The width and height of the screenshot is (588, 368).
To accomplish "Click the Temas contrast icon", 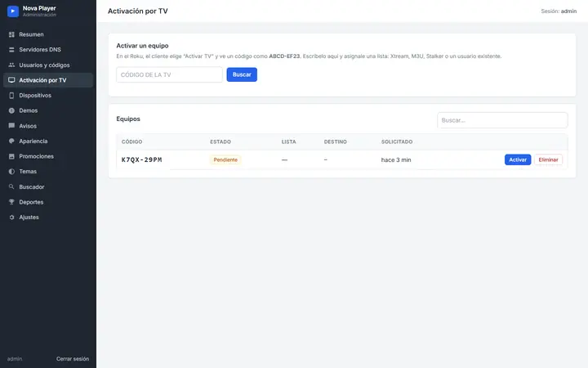I will coord(11,171).
